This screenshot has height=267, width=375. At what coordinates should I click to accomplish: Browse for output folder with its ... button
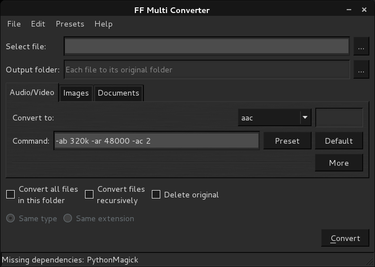(361, 70)
